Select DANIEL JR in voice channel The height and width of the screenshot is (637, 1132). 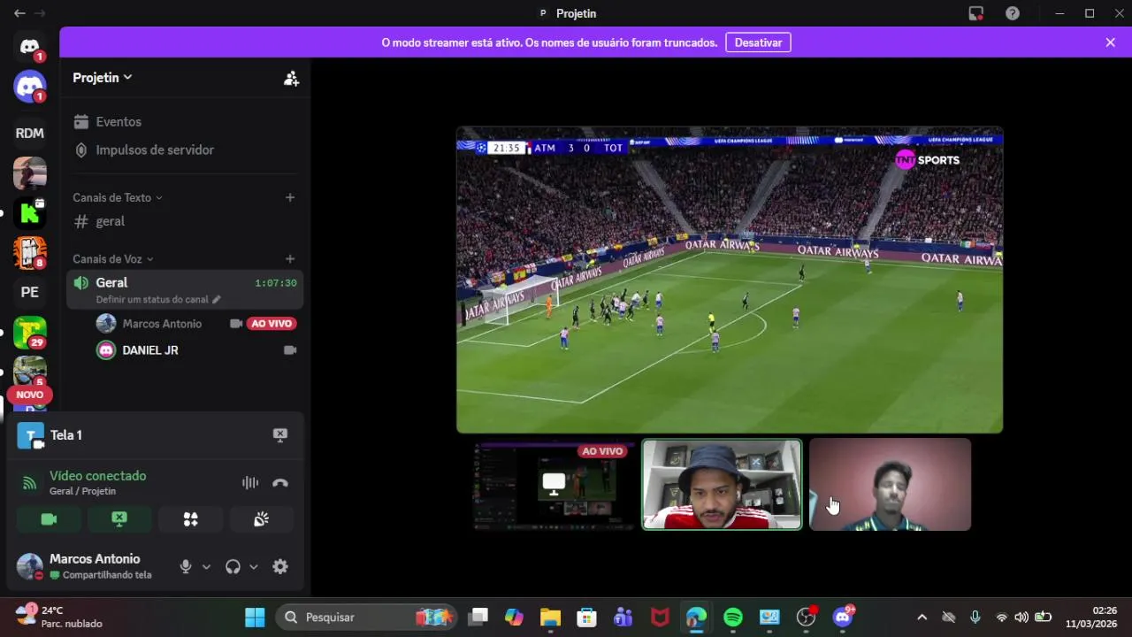click(150, 350)
